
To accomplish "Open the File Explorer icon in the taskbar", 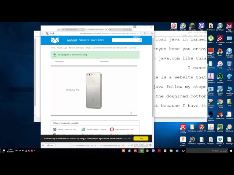I will click(x=171, y=151).
